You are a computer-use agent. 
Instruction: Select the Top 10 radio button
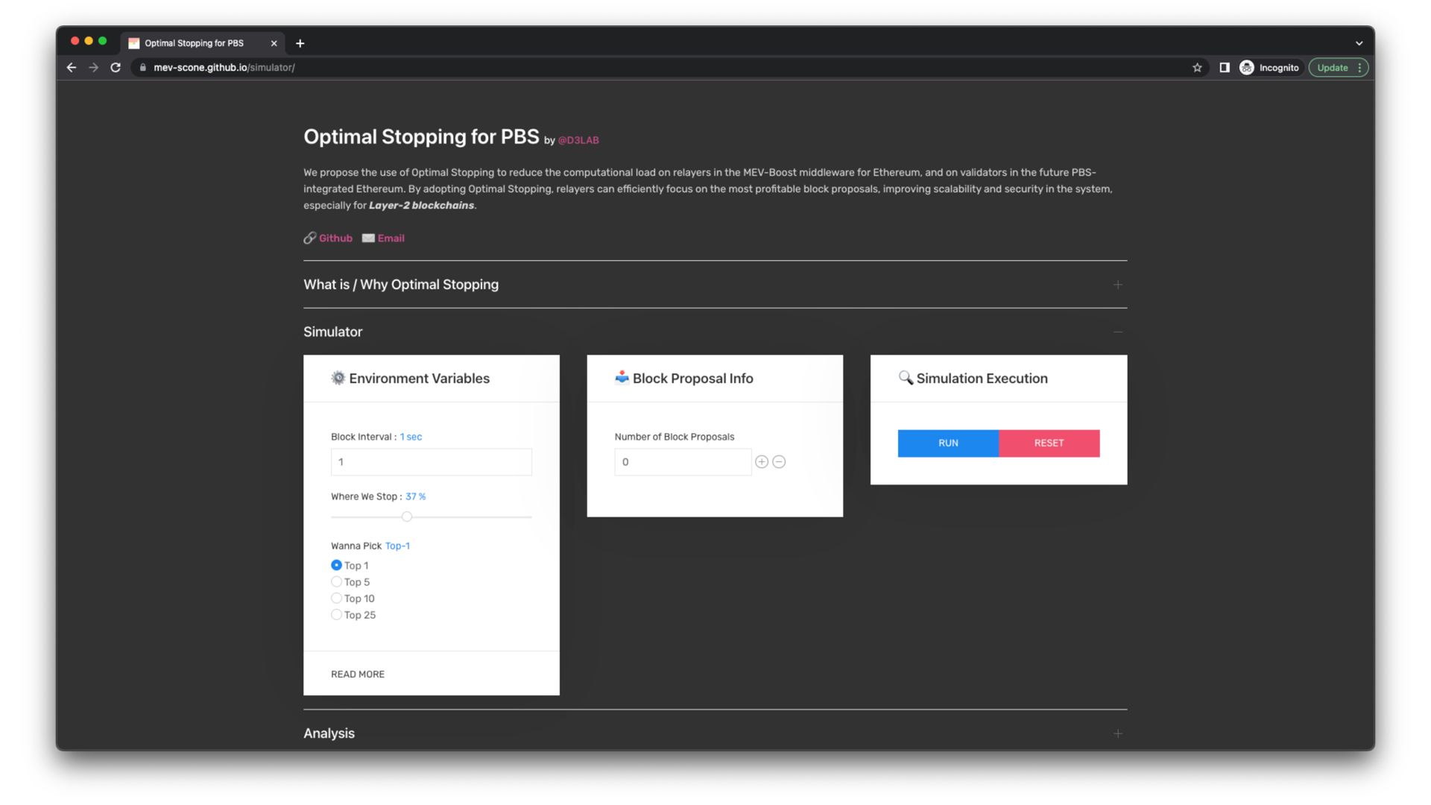point(336,598)
